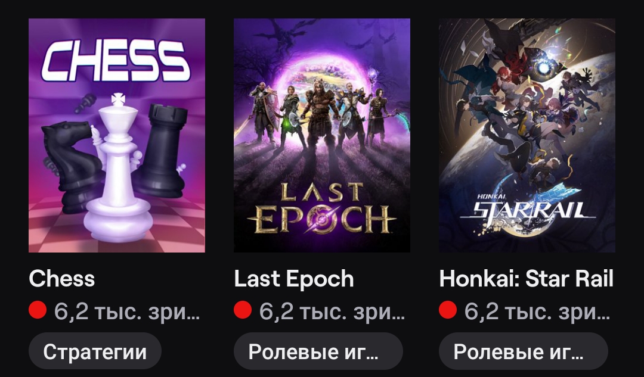This screenshot has width=644, height=377.
Task: Click the red live dot under Chess
Action: click(x=38, y=310)
